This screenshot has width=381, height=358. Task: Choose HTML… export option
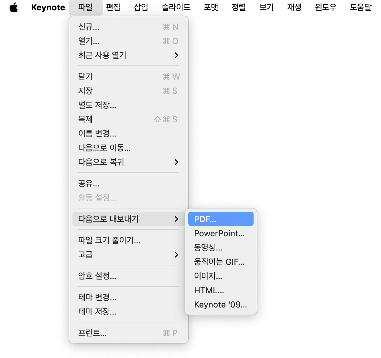[221, 290]
